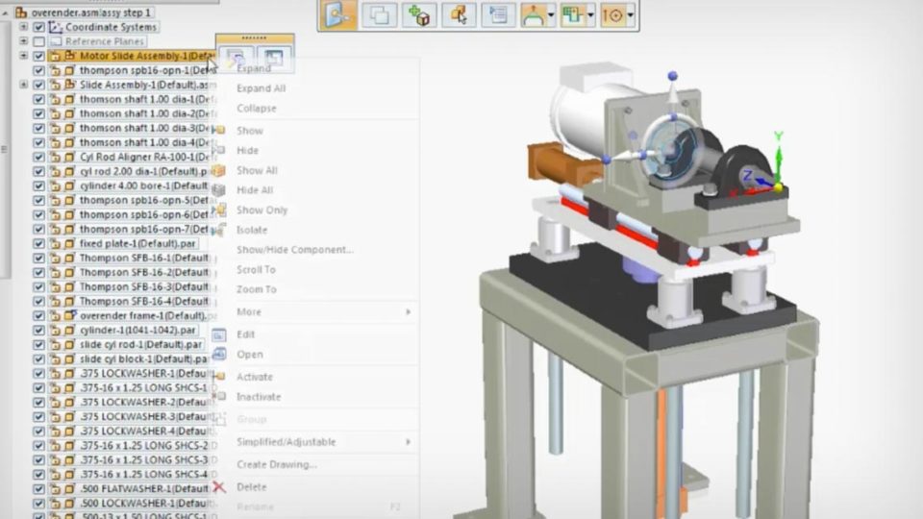Click the part icon beside fixed plate-1
923x519 pixels.
point(69,243)
